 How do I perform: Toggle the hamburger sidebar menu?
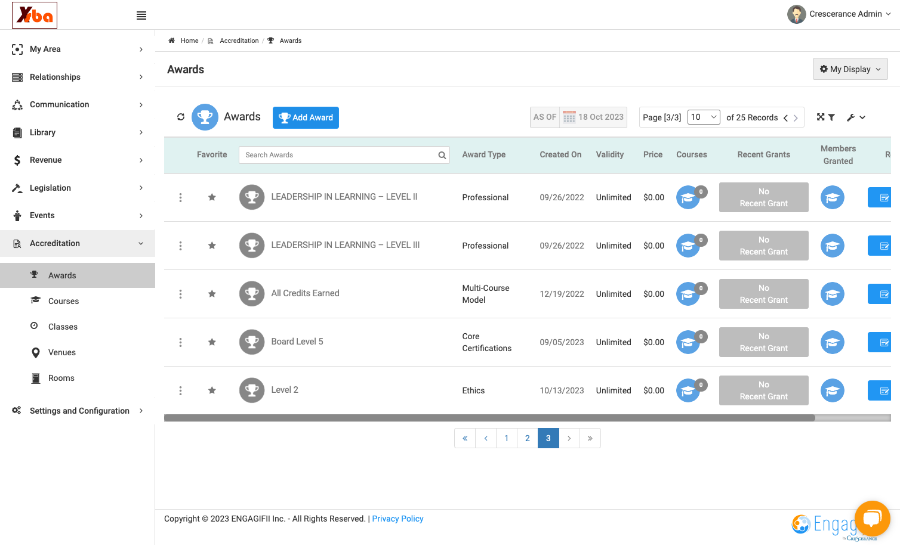(x=141, y=15)
